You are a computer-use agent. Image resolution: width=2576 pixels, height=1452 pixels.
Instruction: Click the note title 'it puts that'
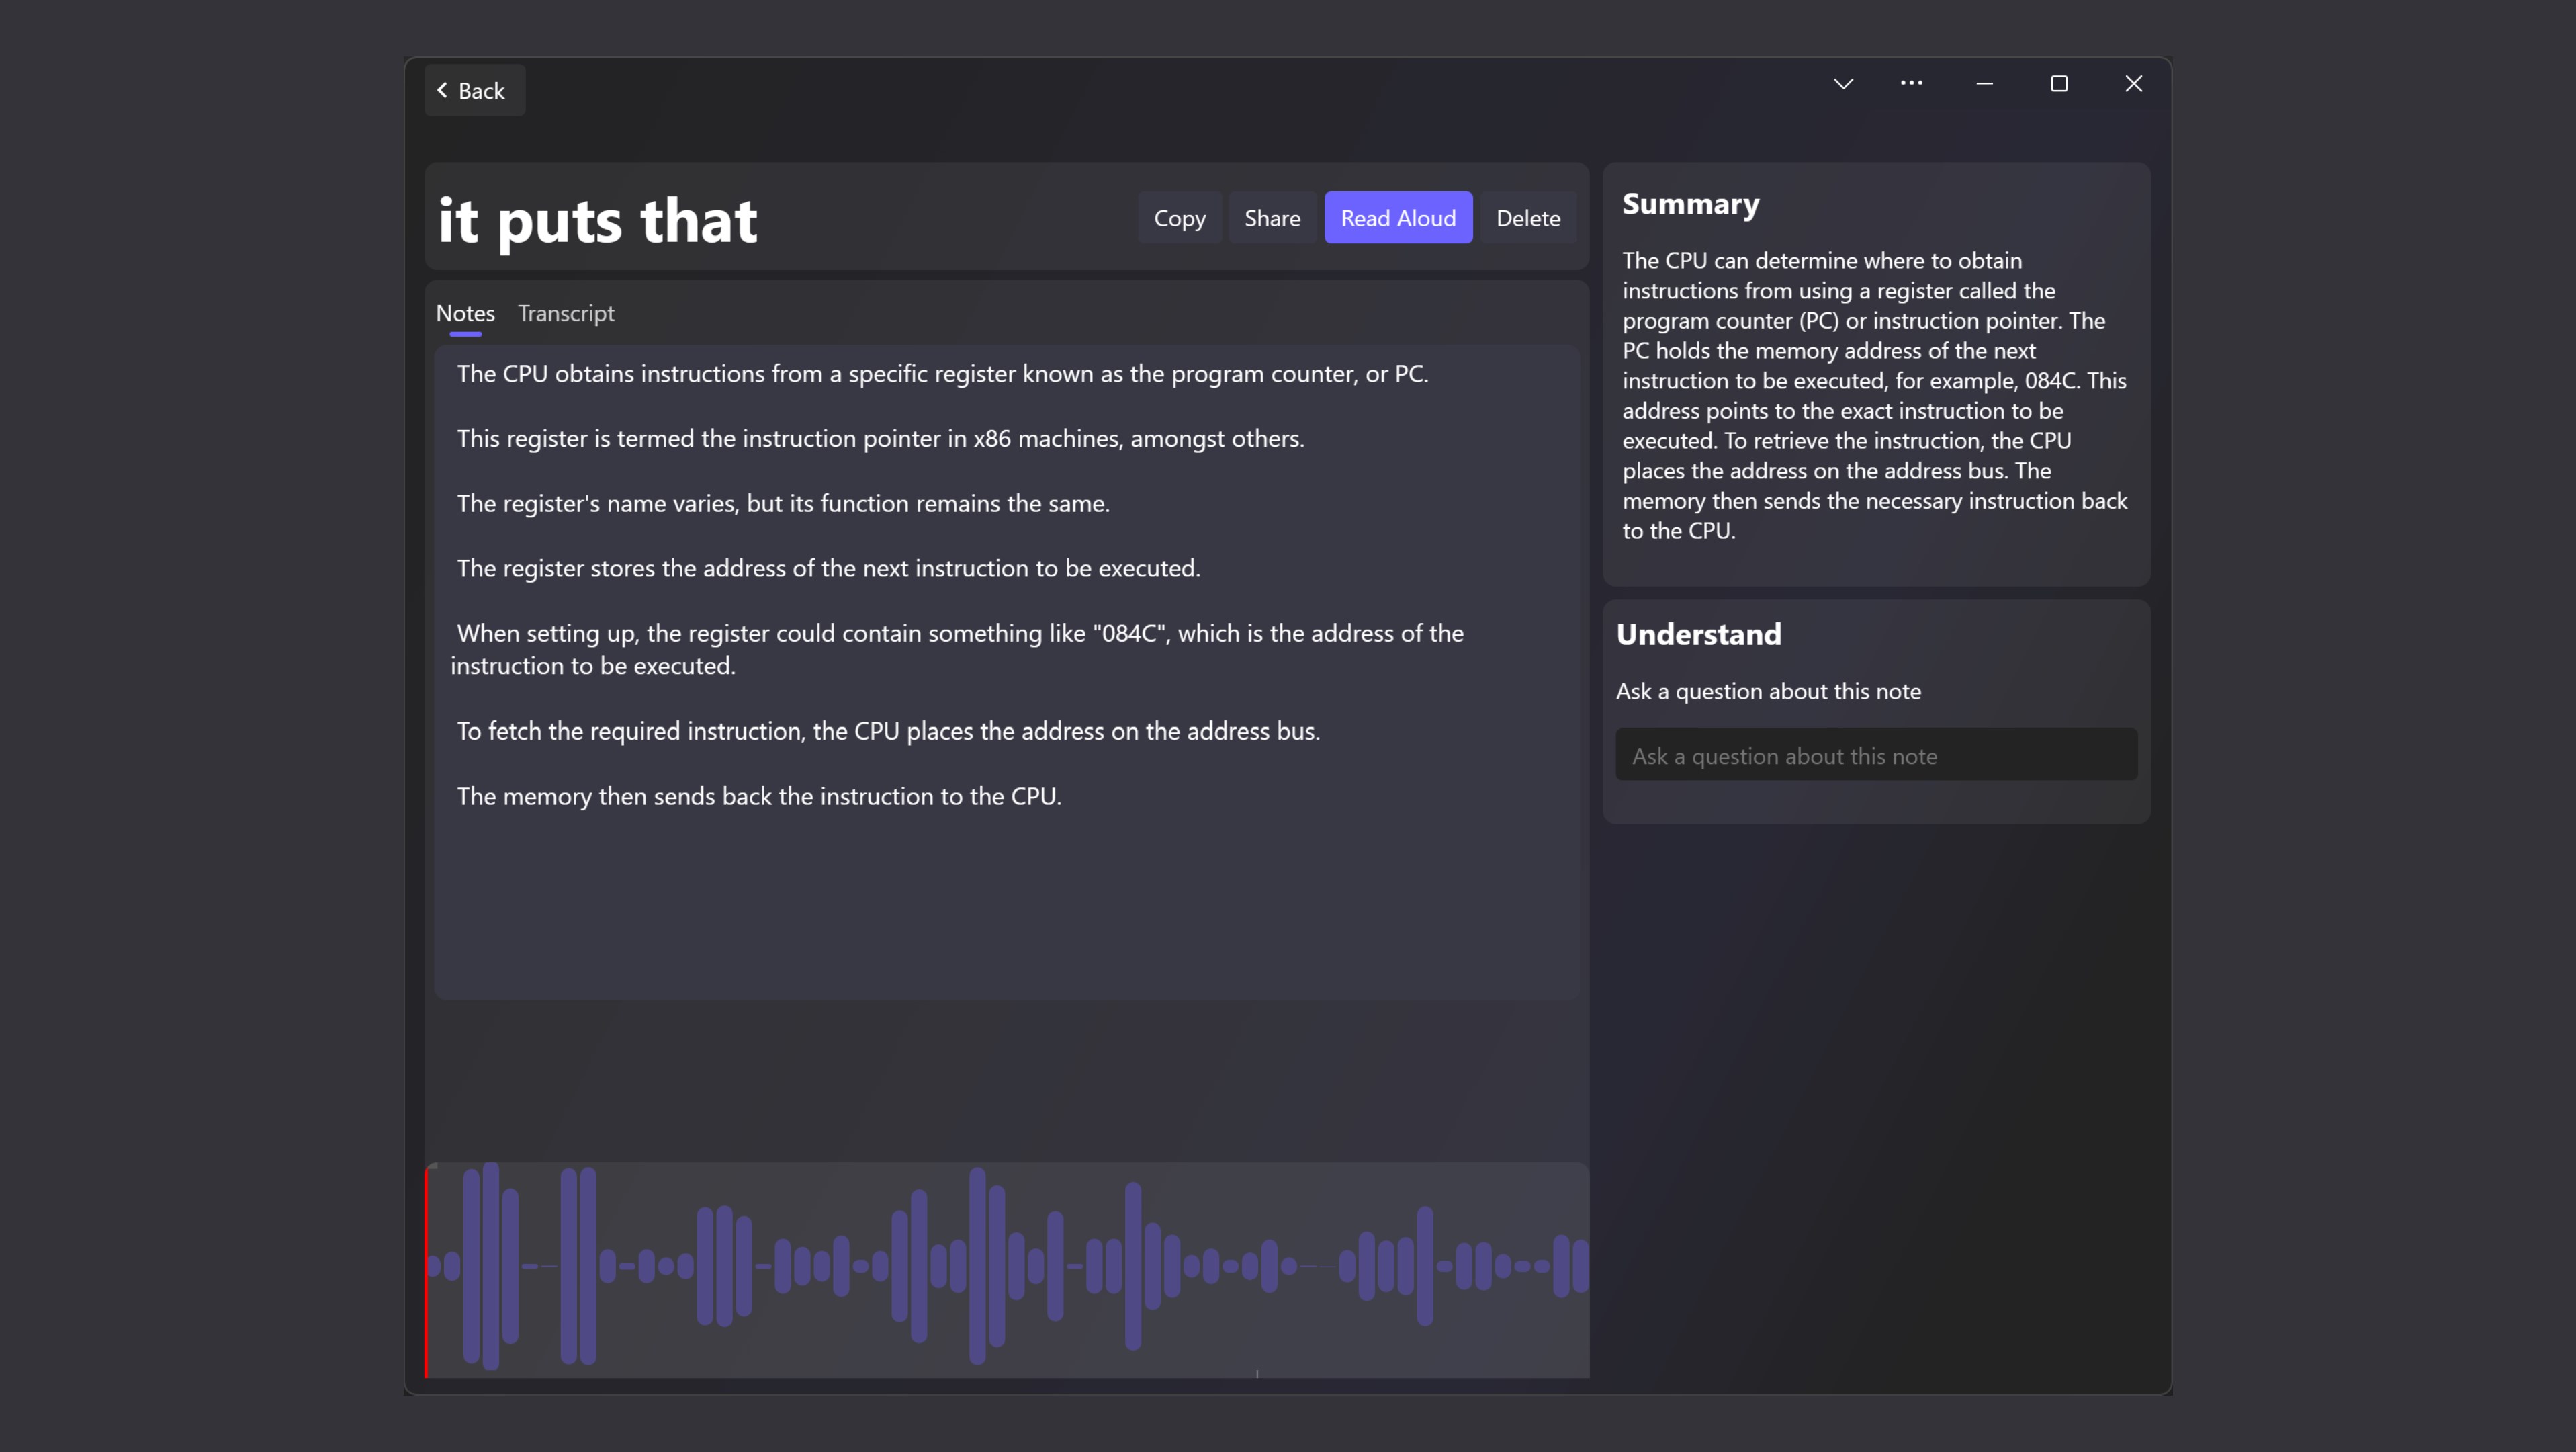click(x=597, y=220)
